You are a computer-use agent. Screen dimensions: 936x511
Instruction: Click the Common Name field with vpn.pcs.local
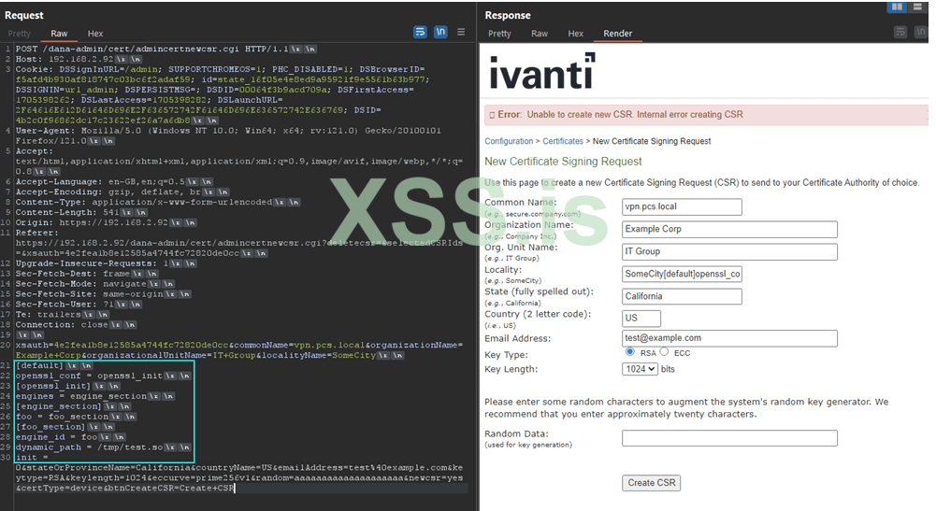click(682, 206)
